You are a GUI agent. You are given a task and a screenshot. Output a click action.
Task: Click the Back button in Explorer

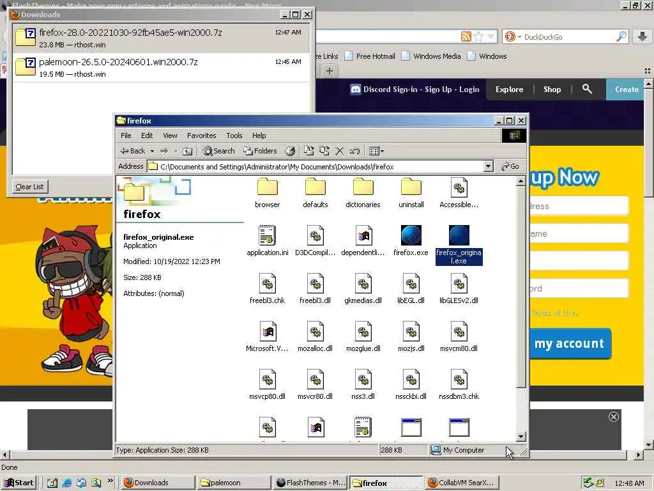click(133, 151)
